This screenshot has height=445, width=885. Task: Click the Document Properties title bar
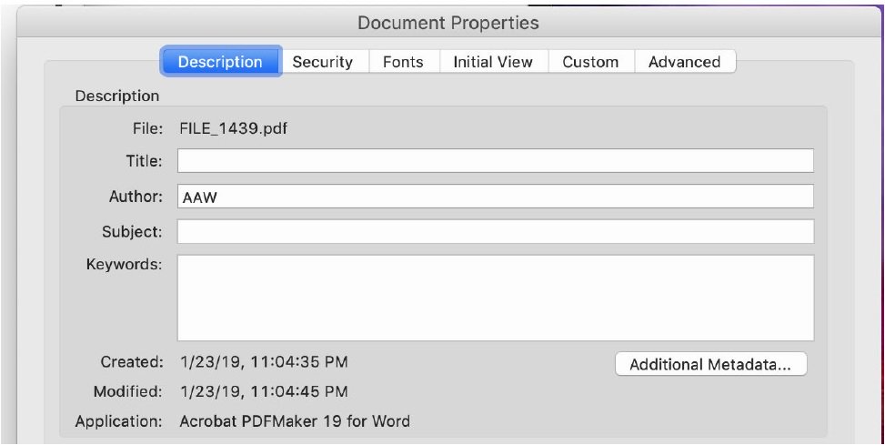(448, 23)
